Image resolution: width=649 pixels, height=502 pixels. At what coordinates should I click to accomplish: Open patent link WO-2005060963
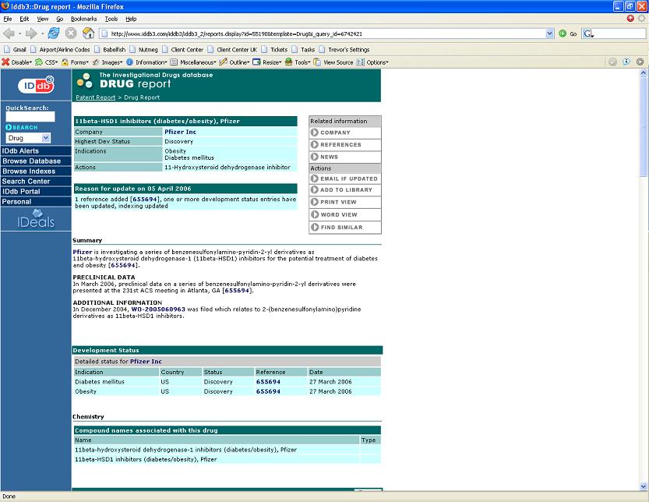158,309
